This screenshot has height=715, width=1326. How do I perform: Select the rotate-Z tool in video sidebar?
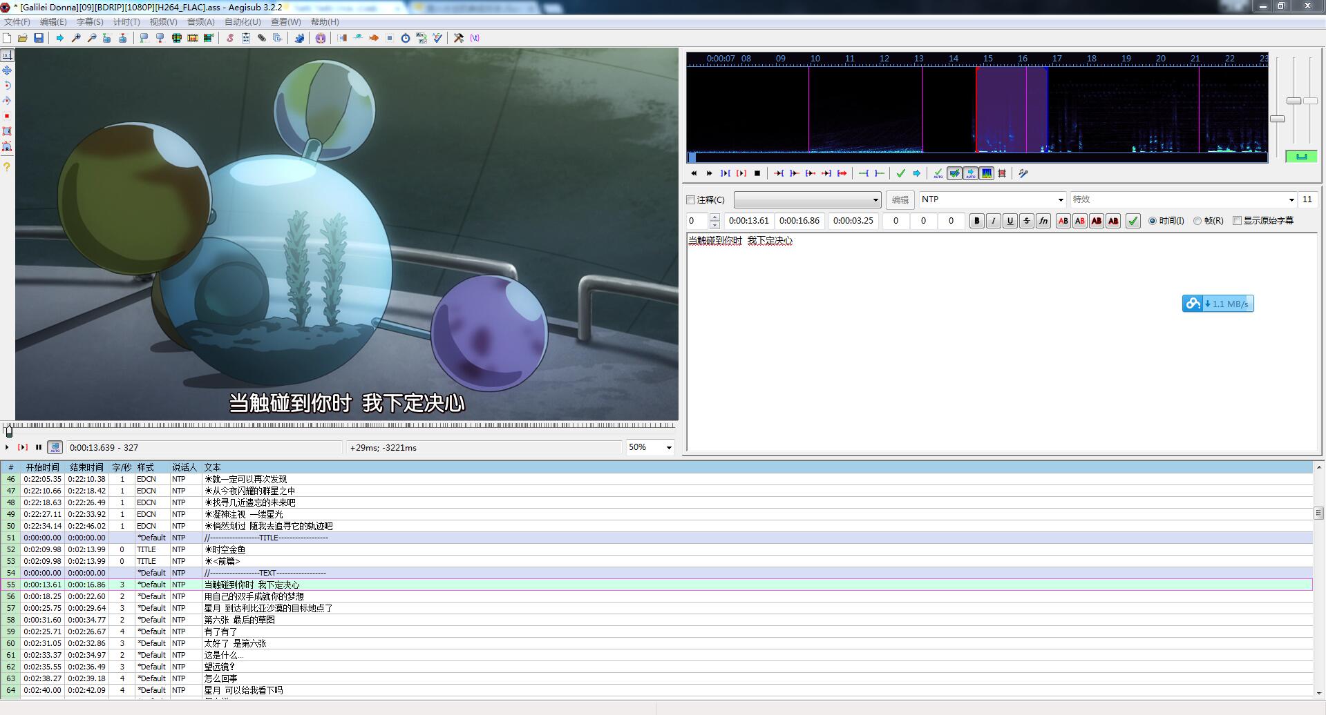(x=7, y=86)
